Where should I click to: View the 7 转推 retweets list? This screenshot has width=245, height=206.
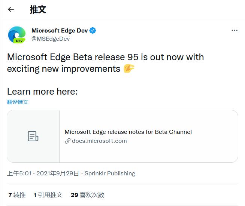point(17,195)
